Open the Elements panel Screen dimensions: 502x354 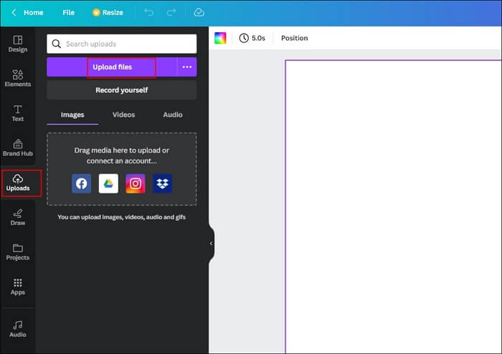pyautogui.click(x=18, y=78)
